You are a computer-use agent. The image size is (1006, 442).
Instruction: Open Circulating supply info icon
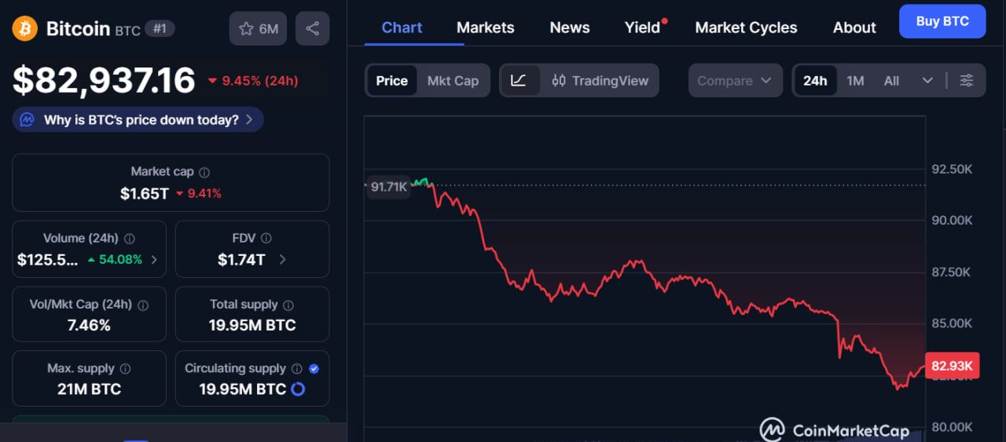tap(296, 369)
